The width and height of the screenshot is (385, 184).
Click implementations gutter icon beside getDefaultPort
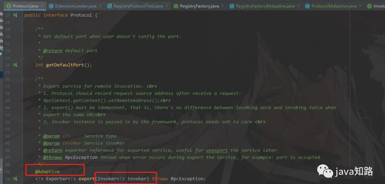point(15,65)
